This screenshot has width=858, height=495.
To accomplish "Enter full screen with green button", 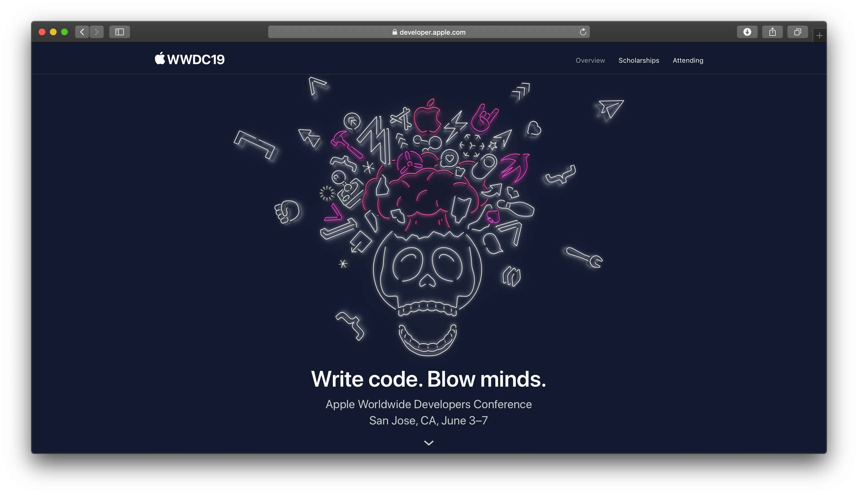I will [x=64, y=32].
